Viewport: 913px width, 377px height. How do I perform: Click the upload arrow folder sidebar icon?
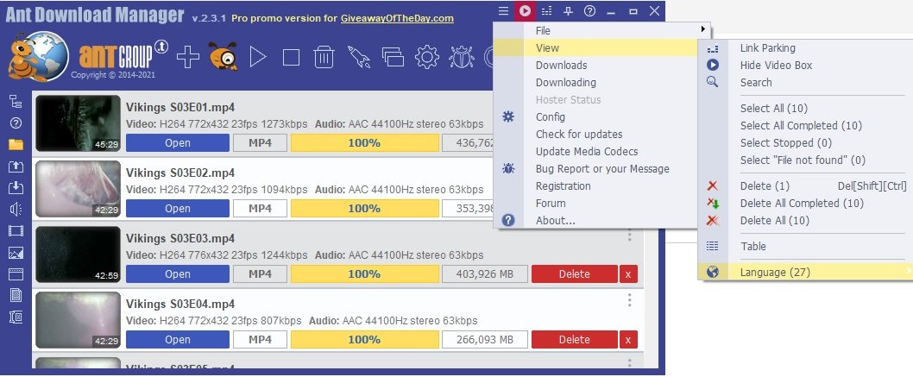[16, 166]
